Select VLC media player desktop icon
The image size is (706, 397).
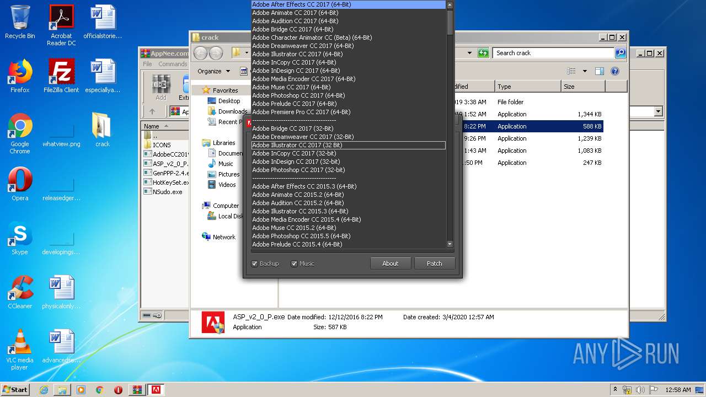point(20,349)
